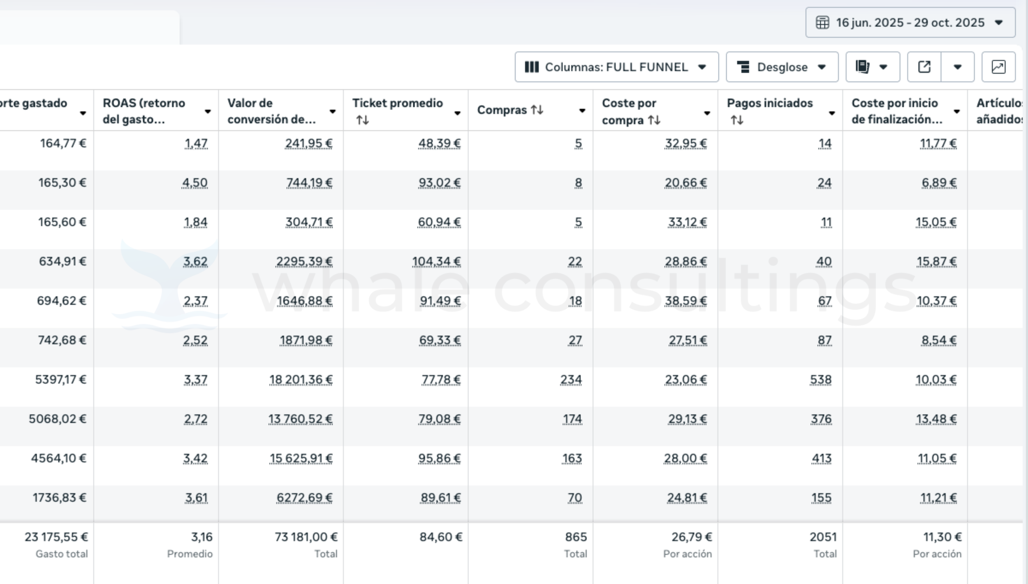Click the export share icon button
Viewport: 1028px width, 584px height.
tap(924, 67)
